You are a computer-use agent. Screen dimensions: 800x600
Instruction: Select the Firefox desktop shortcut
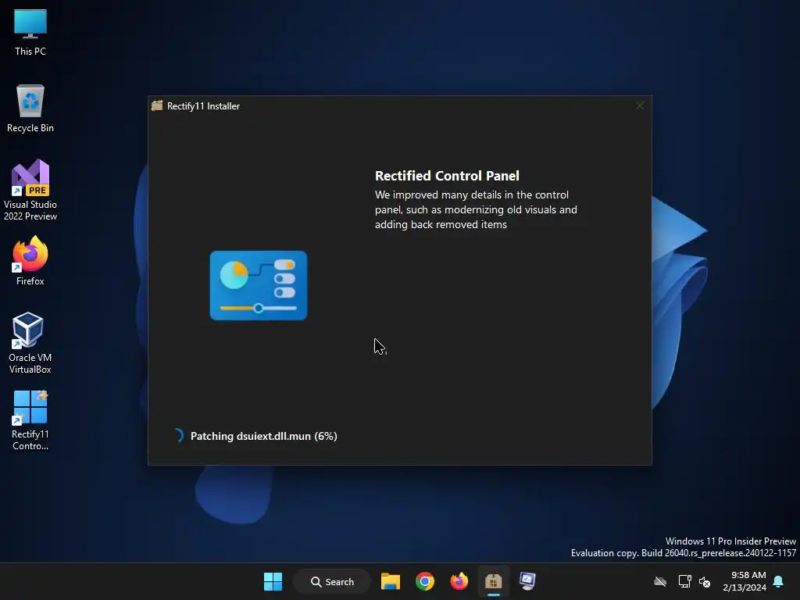click(x=30, y=261)
